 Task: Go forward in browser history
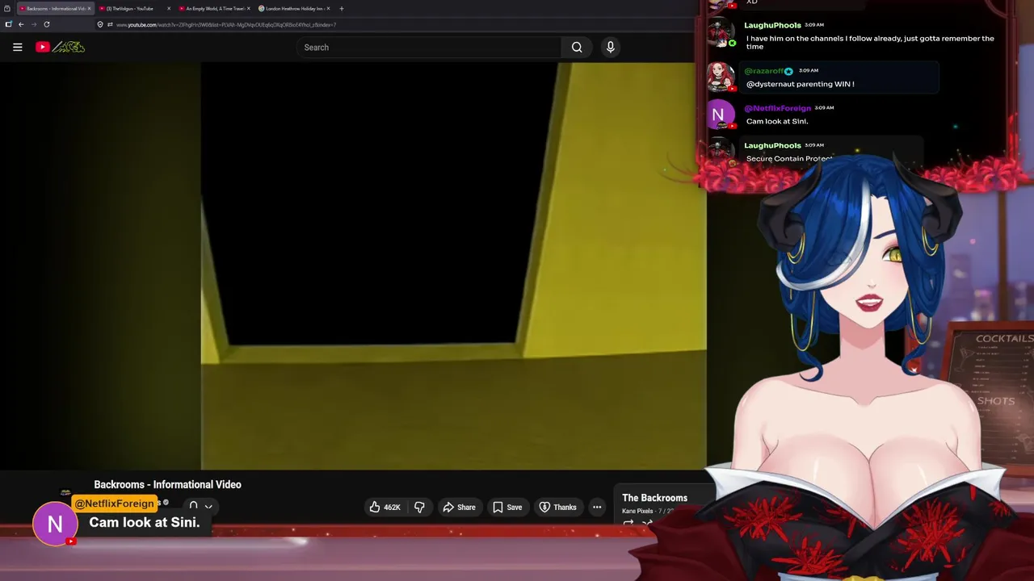pos(34,24)
